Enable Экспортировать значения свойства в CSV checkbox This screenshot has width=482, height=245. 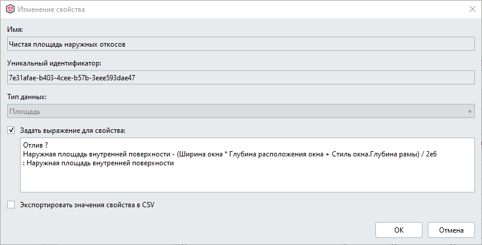[11, 205]
